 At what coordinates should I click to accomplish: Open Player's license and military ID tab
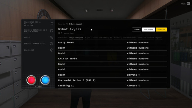point(98,38)
